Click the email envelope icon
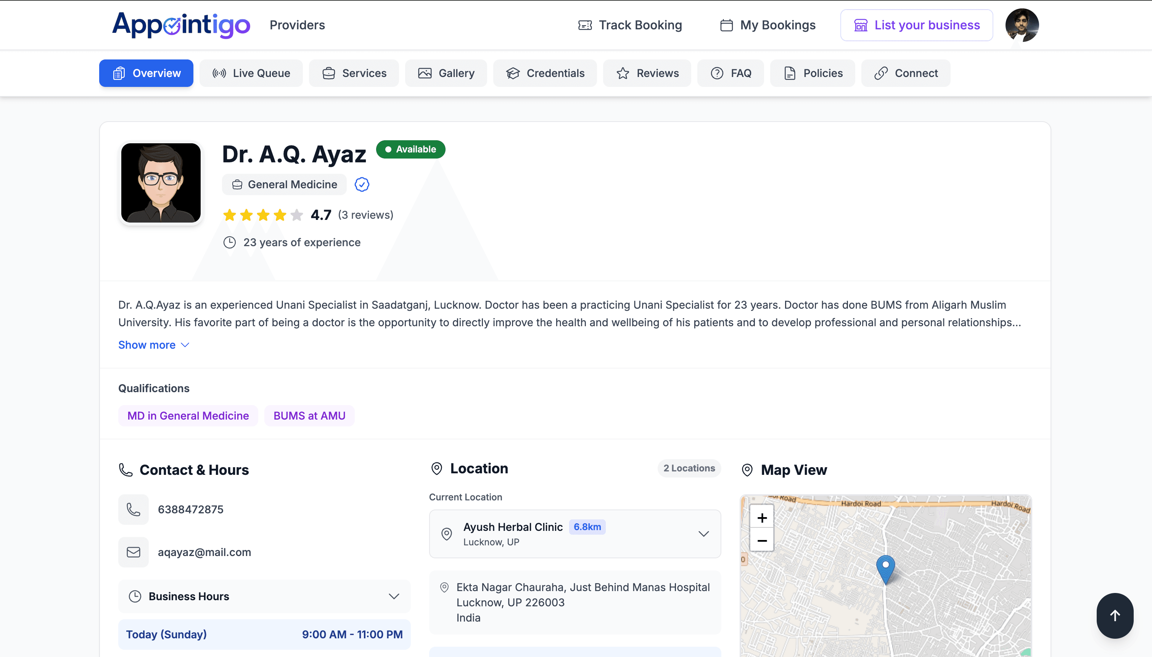Screen dimensions: 1152x657 click(133, 551)
